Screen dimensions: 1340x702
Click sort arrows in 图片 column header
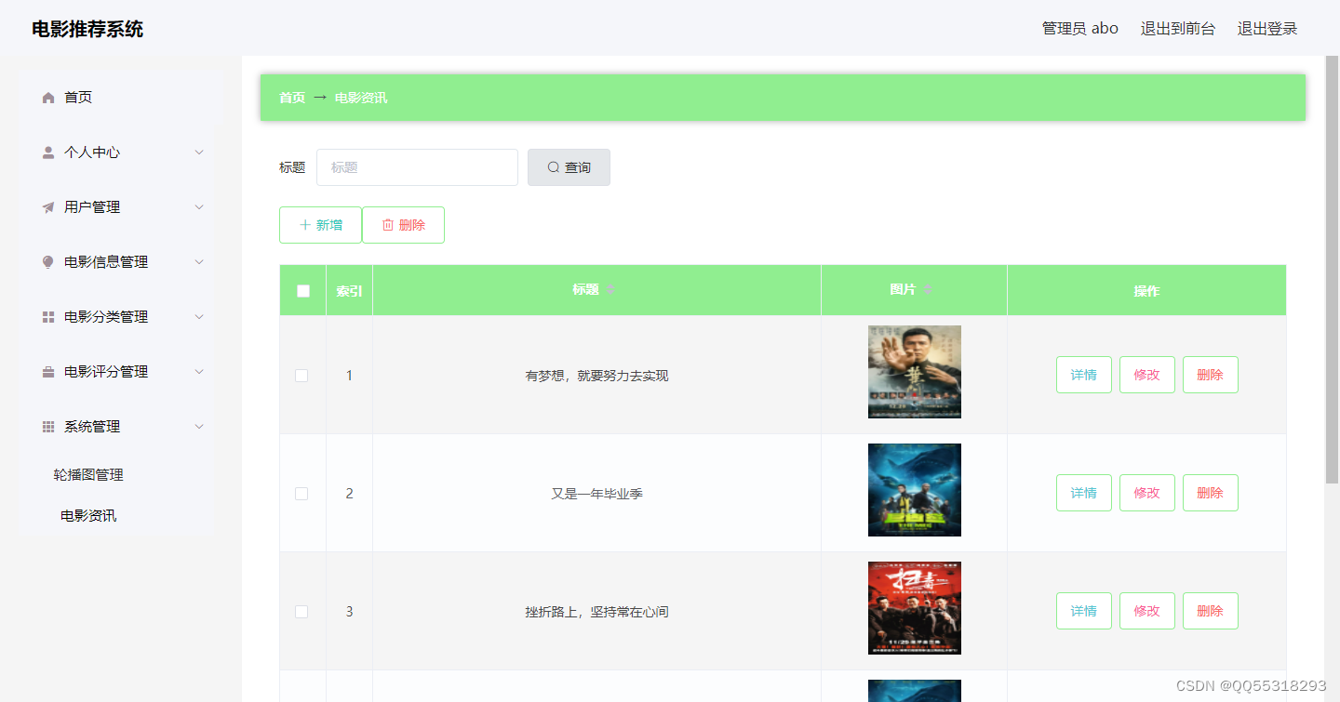pos(927,290)
